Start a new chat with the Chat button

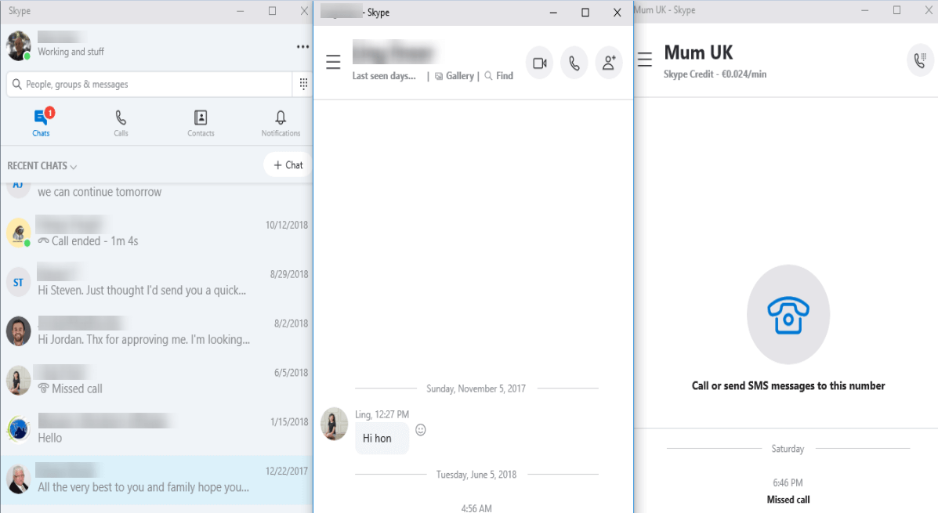pos(288,164)
